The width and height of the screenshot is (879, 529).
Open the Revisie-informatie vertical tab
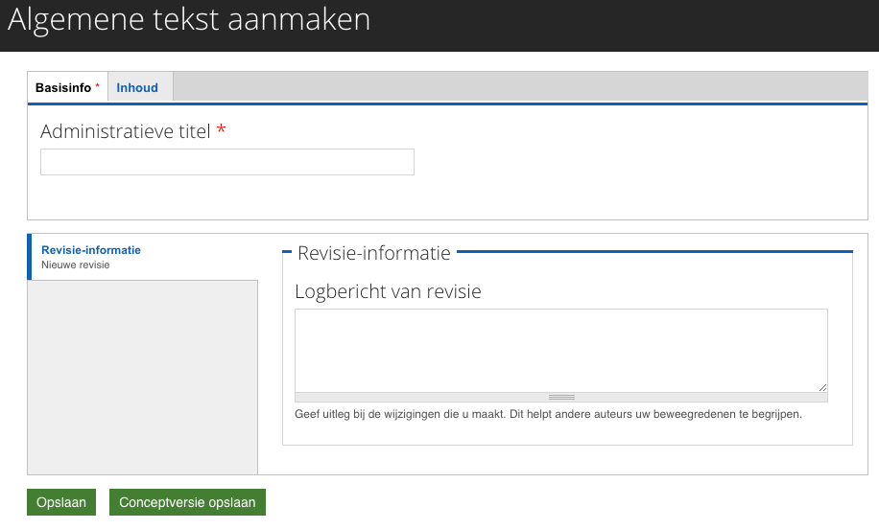tap(91, 250)
